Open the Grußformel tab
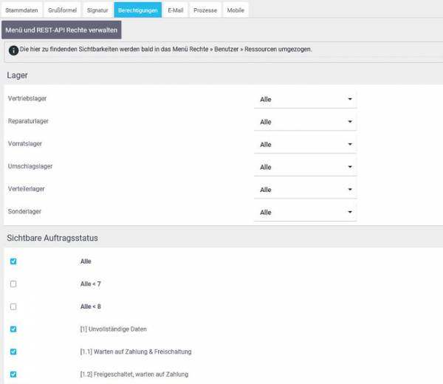This screenshot has width=443, height=384. pyautogui.click(x=61, y=10)
